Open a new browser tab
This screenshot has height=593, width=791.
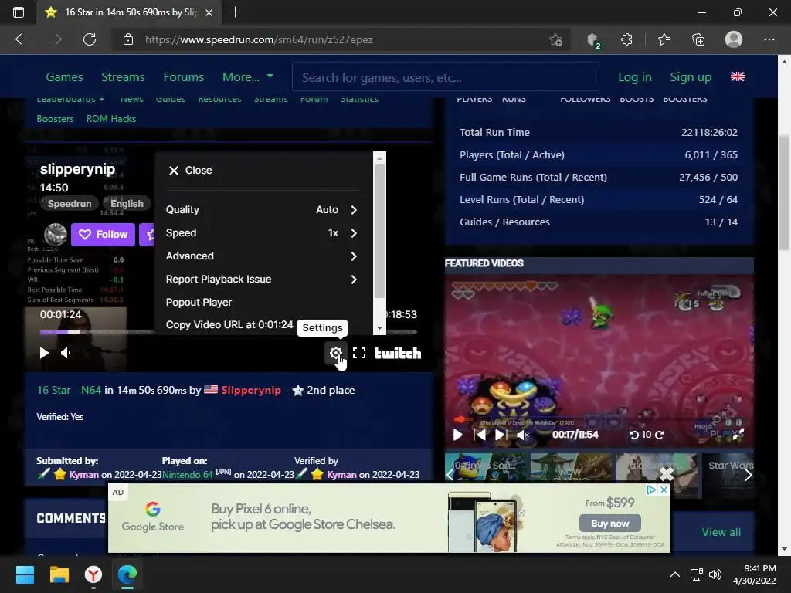235,12
